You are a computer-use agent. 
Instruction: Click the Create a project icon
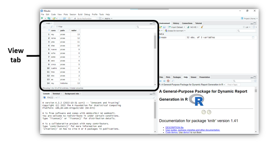49,18
